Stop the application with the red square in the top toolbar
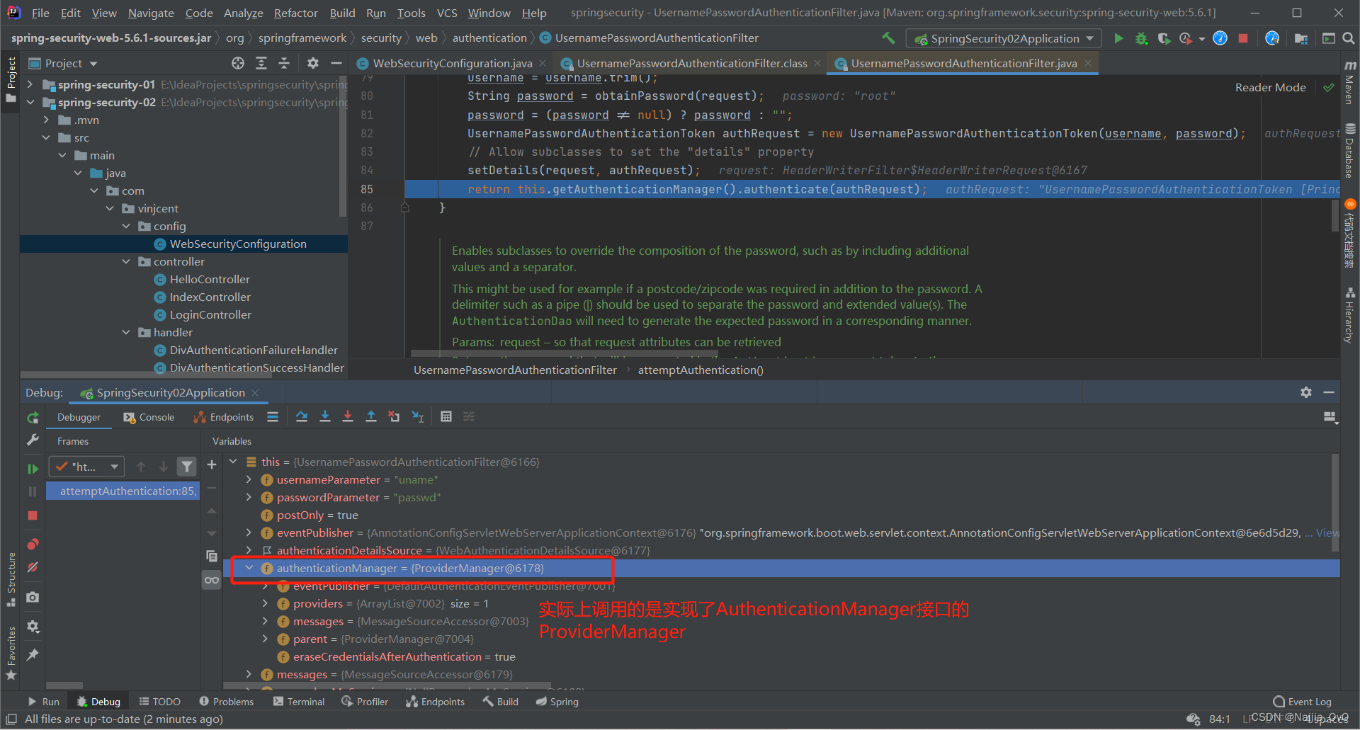The width and height of the screenshot is (1360, 730). (x=1243, y=38)
